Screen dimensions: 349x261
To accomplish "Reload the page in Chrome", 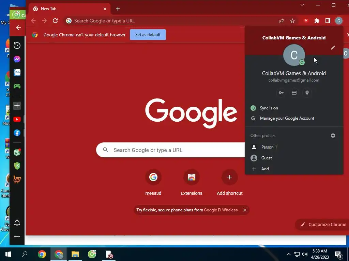I will click(55, 21).
